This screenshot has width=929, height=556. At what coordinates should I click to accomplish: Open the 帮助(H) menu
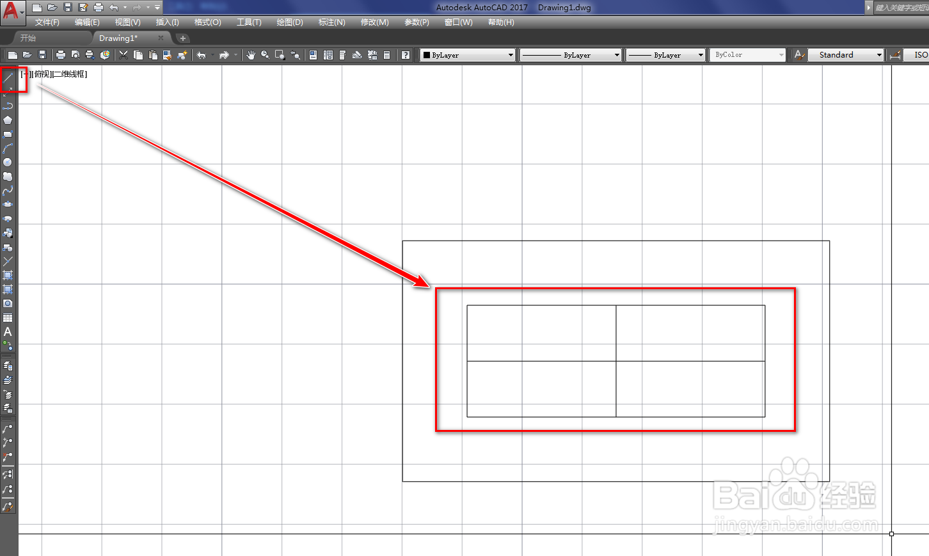click(x=501, y=22)
